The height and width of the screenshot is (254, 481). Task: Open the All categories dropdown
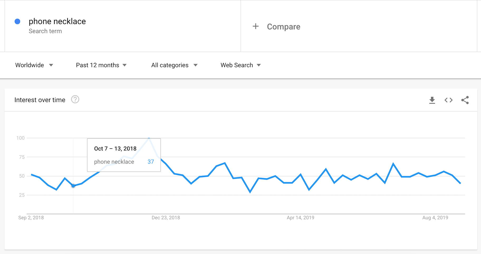coord(174,65)
